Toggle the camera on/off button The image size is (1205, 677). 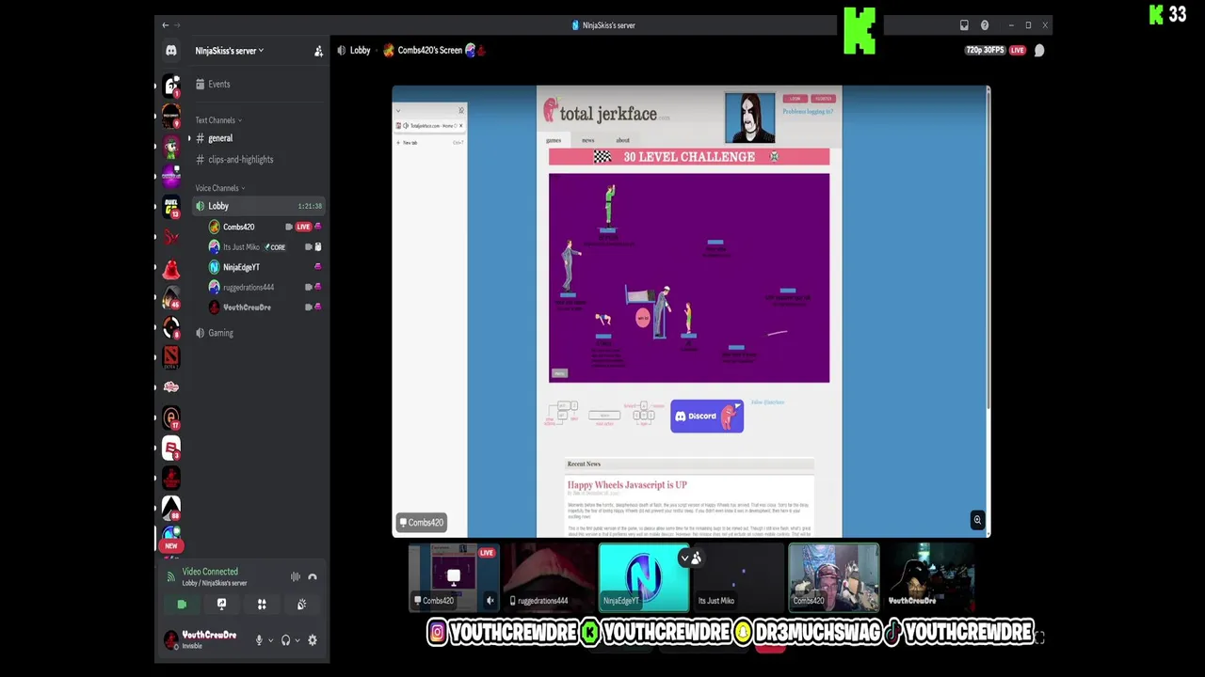pyautogui.click(x=182, y=605)
